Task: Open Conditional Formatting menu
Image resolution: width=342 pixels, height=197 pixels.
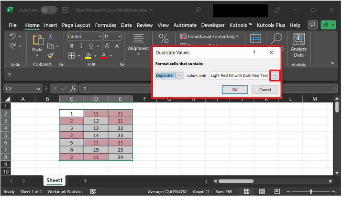Action: point(210,37)
